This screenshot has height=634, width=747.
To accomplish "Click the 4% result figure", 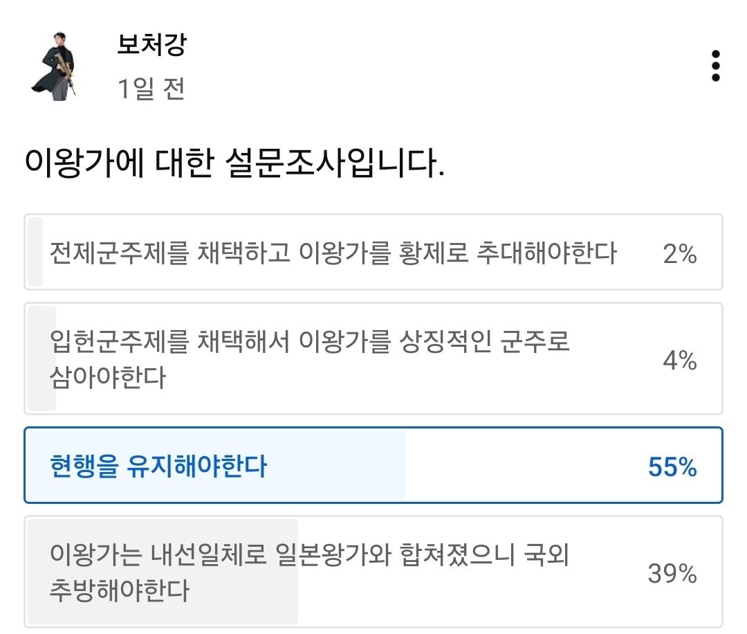I will coord(679,360).
